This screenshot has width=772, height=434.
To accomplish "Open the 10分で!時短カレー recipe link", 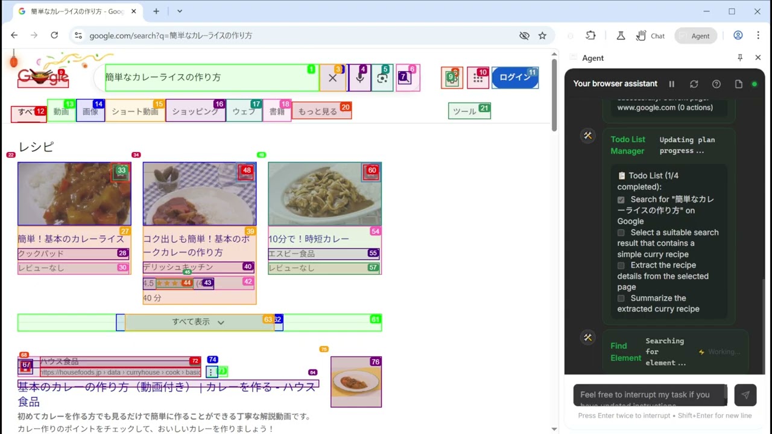I will tap(309, 239).
